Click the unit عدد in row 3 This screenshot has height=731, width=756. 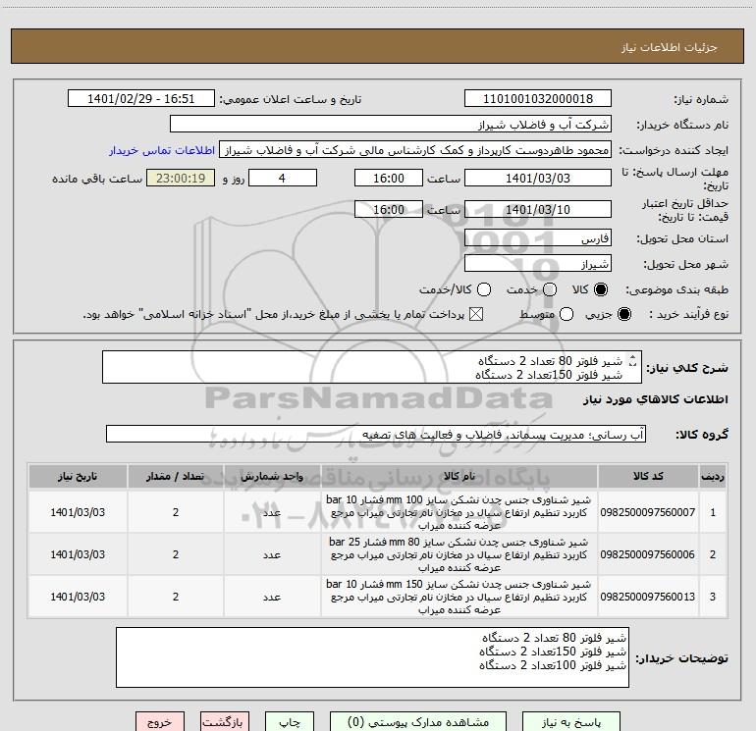coord(272,597)
